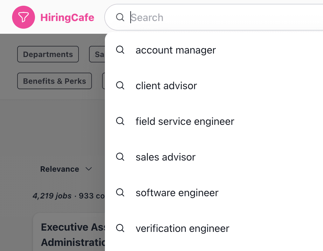The width and height of the screenshot is (323, 251).
Task: Click the search icon beside 'field service engineer'
Action: point(120,121)
